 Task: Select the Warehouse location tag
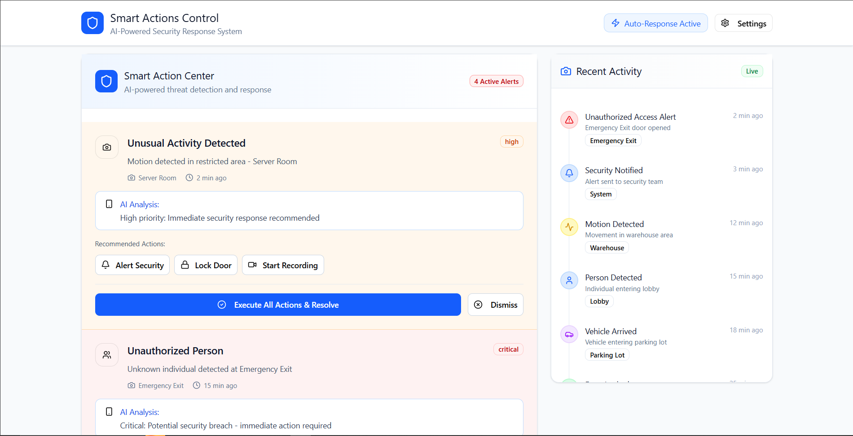click(x=607, y=248)
